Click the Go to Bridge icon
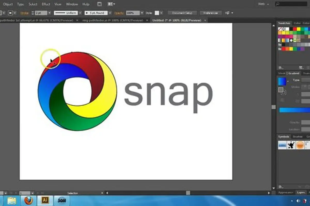 point(99,4)
